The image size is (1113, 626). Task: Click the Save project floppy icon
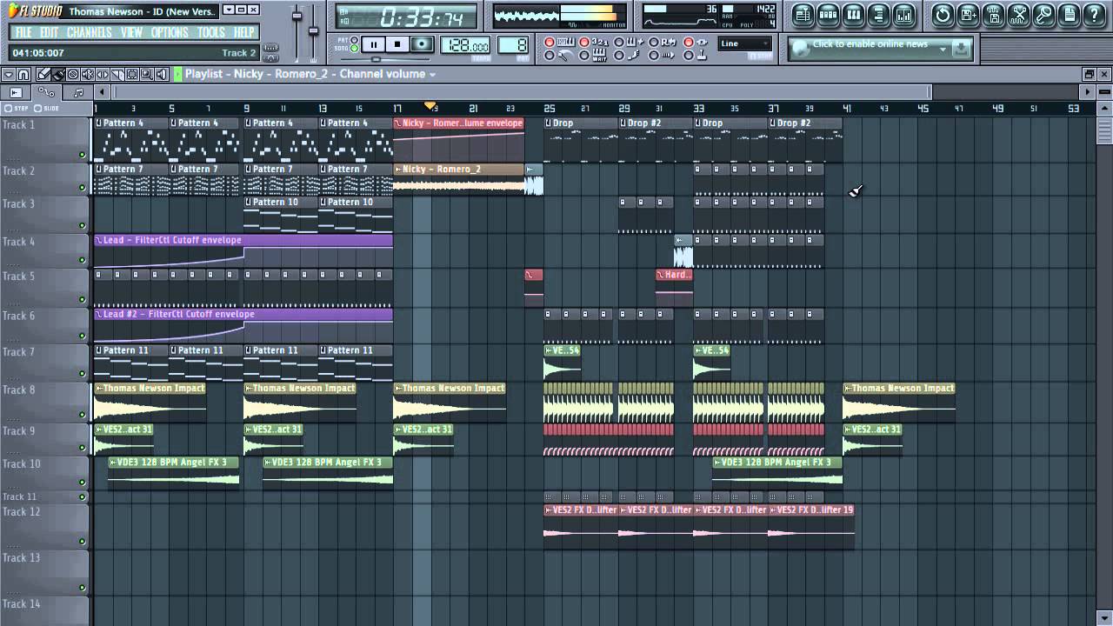993,15
